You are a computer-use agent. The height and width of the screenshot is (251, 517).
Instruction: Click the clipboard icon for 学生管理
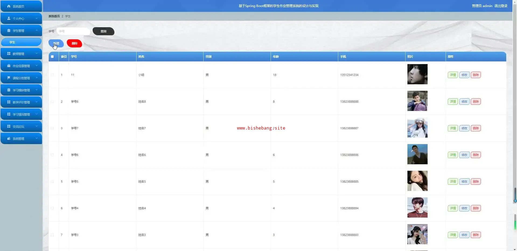[9, 30]
